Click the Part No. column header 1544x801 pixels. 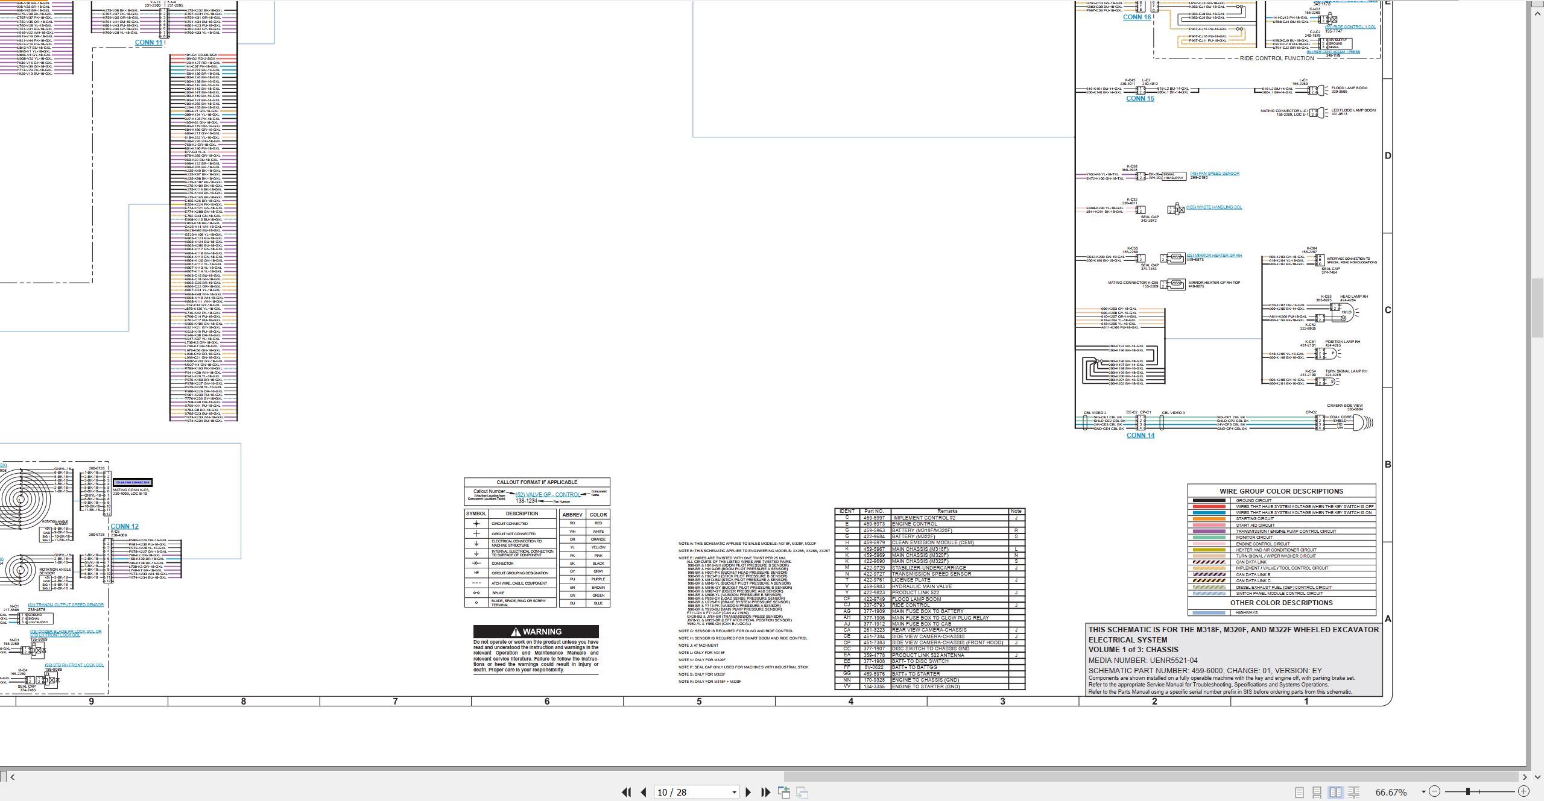point(873,511)
